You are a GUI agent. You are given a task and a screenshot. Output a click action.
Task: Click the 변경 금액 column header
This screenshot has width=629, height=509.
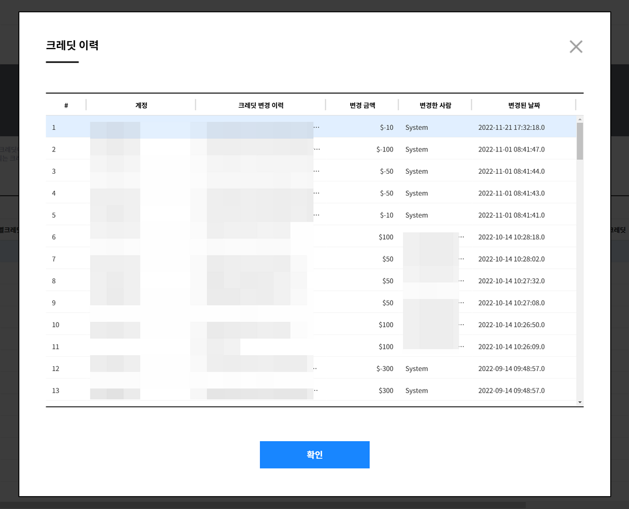[x=362, y=105]
